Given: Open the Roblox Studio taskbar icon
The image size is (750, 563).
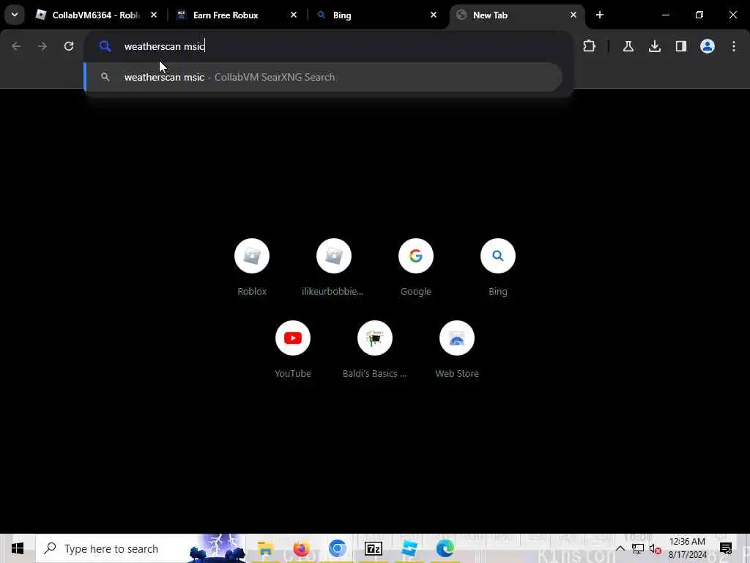Looking at the screenshot, I should [409, 548].
